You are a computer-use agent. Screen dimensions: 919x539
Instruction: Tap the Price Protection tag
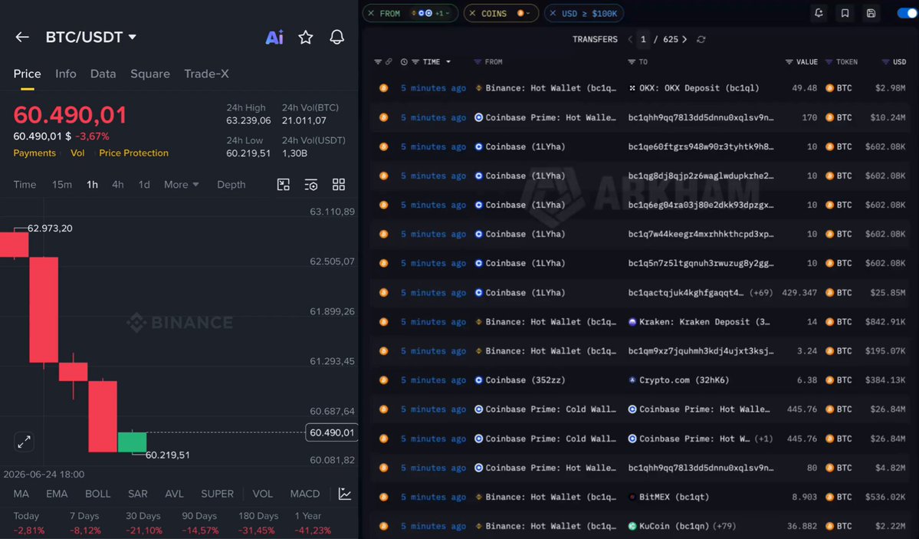point(133,153)
